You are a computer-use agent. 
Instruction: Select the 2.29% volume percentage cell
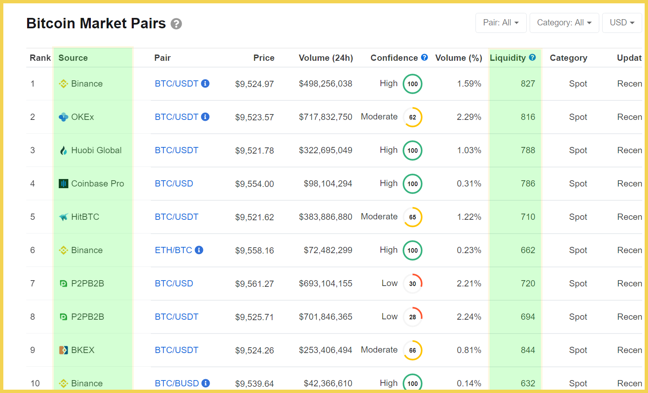(x=469, y=117)
